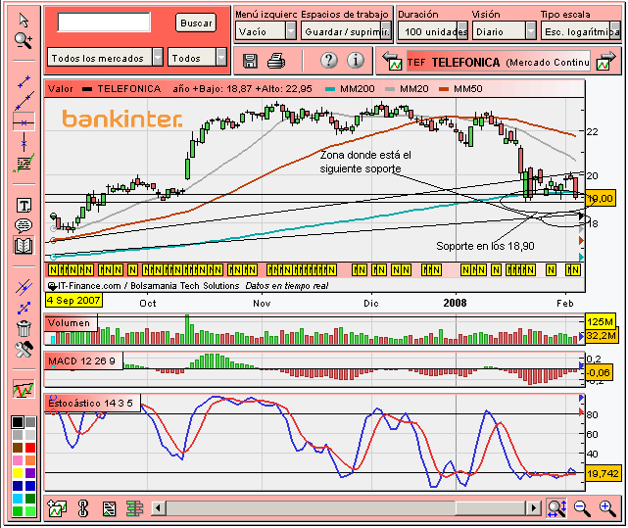Click the zoom with vertical arrows icon

pyautogui.click(x=556, y=508)
